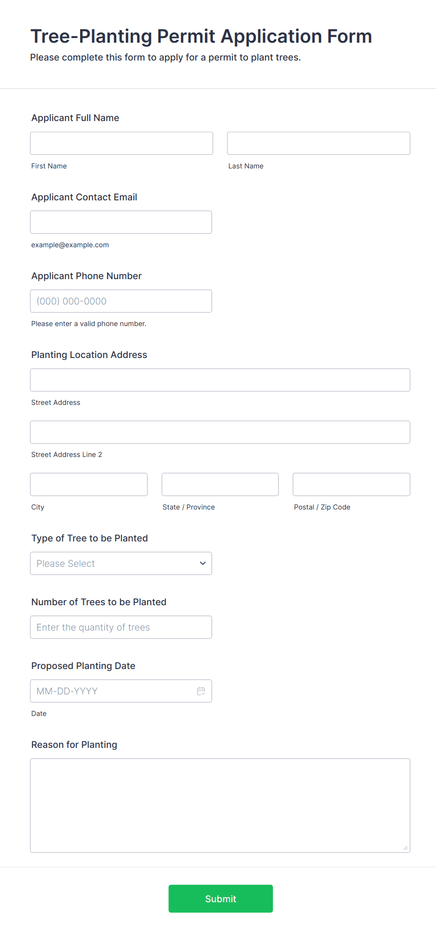Click the Applicant Full Name label

[75, 118]
